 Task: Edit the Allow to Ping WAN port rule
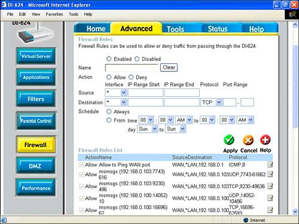[270, 164]
